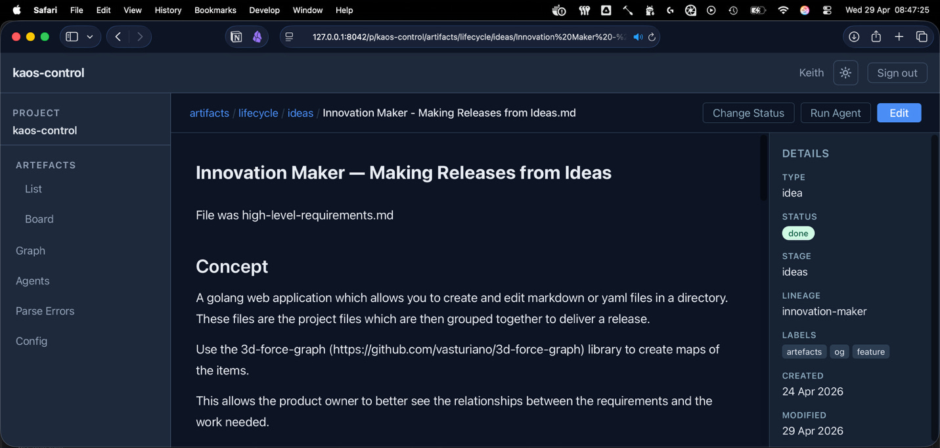Click the circled play menu bar icon
The image size is (940, 448).
pos(711,10)
